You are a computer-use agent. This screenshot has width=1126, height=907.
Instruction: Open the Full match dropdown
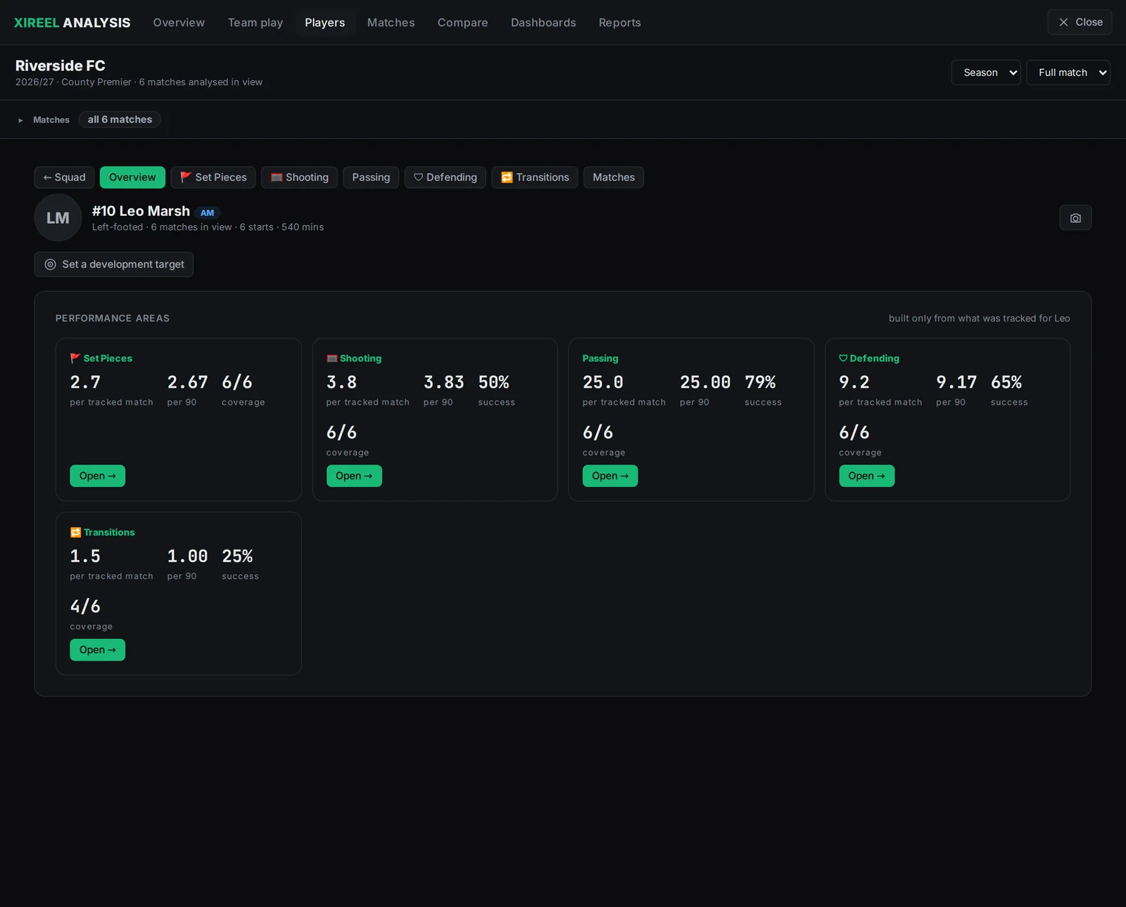click(x=1068, y=72)
